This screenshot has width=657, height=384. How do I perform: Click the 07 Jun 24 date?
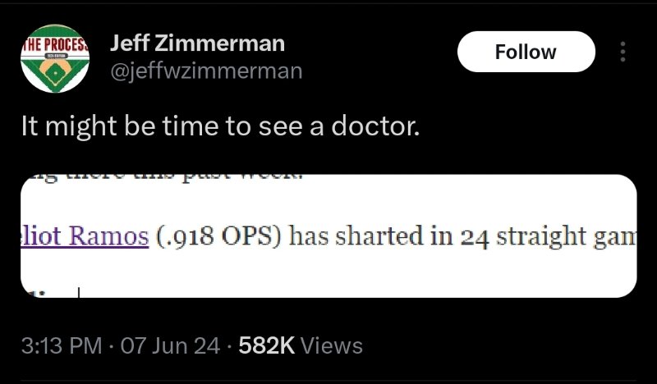[170, 345]
